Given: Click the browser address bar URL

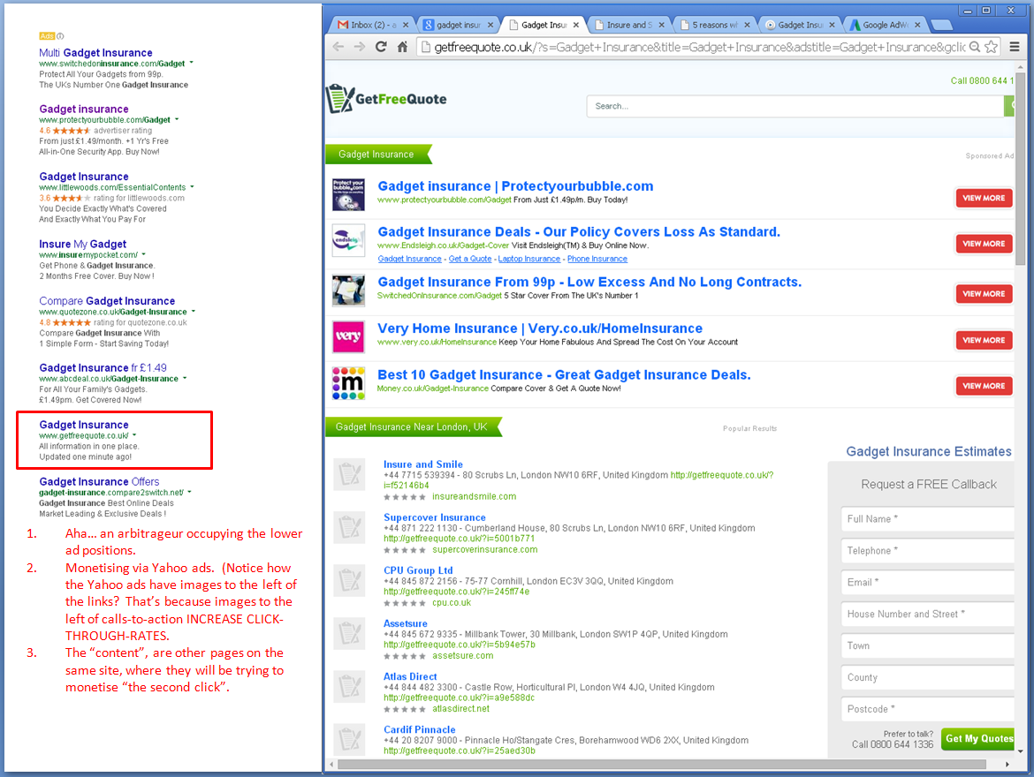Looking at the screenshot, I should (x=700, y=47).
